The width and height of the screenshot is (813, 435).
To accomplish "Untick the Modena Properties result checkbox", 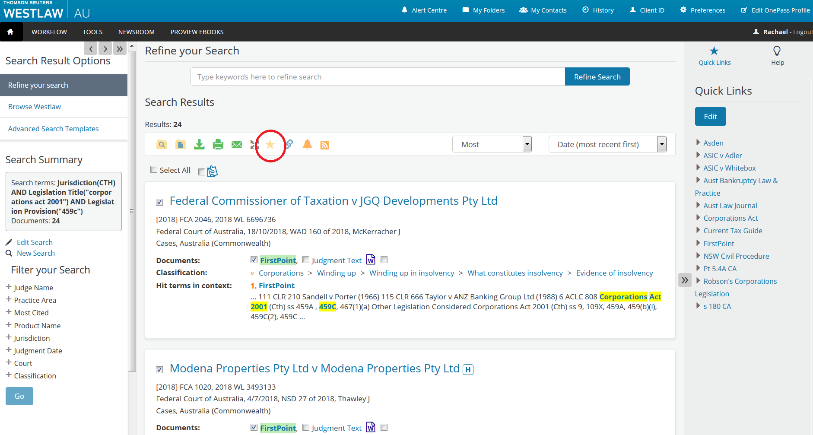I will (159, 370).
